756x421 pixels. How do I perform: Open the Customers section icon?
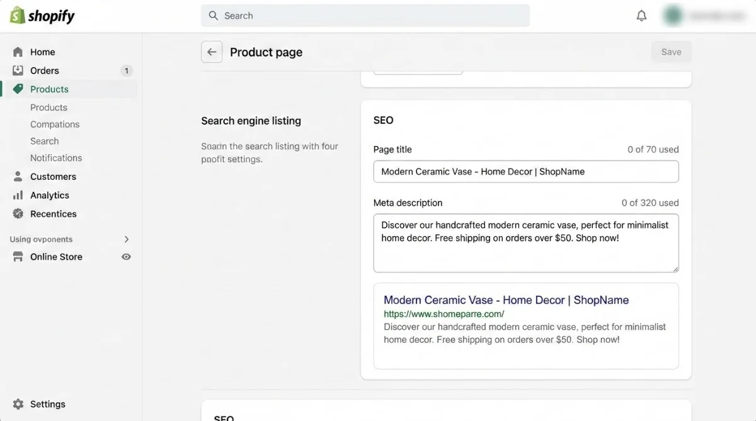18,176
